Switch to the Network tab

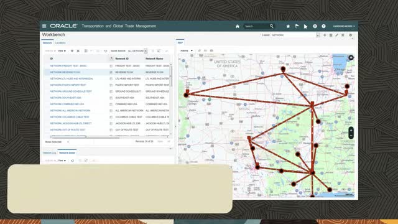click(x=47, y=43)
